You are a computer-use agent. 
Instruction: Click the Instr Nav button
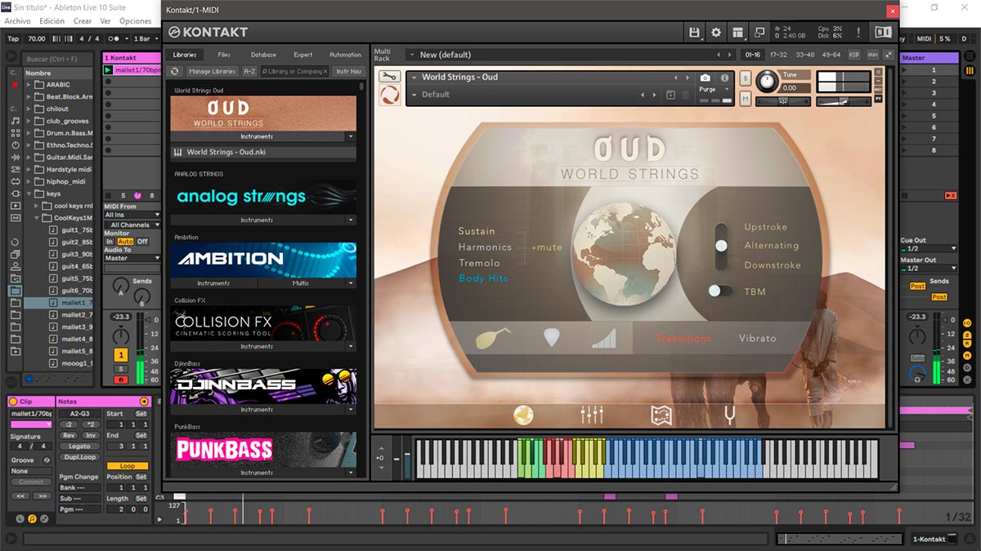[349, 71]
